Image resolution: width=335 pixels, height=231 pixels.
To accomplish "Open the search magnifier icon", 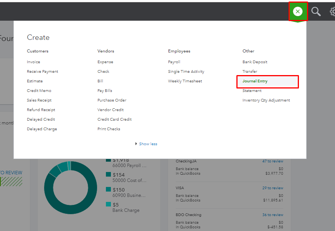I will 316,11.
